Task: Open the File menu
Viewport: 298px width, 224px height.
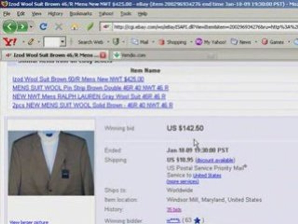Action: tap(7, 14)
